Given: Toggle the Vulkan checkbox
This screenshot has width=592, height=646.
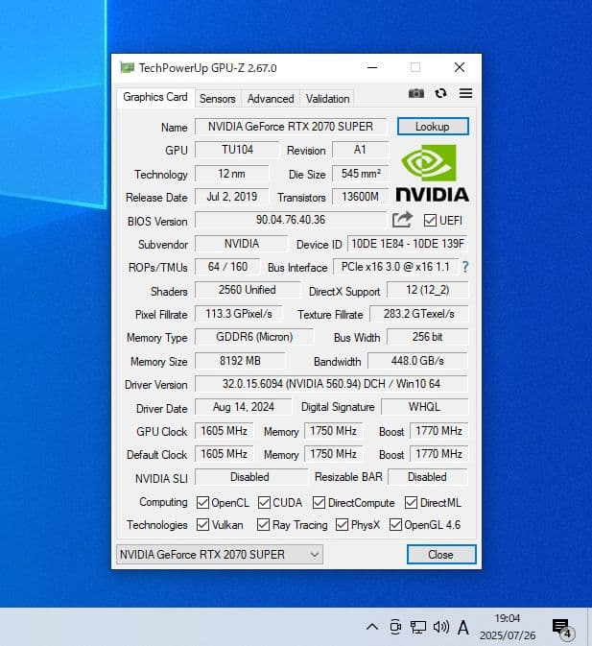Looking at the screenshot, I should pyautogui.click(x=202, y=525).
